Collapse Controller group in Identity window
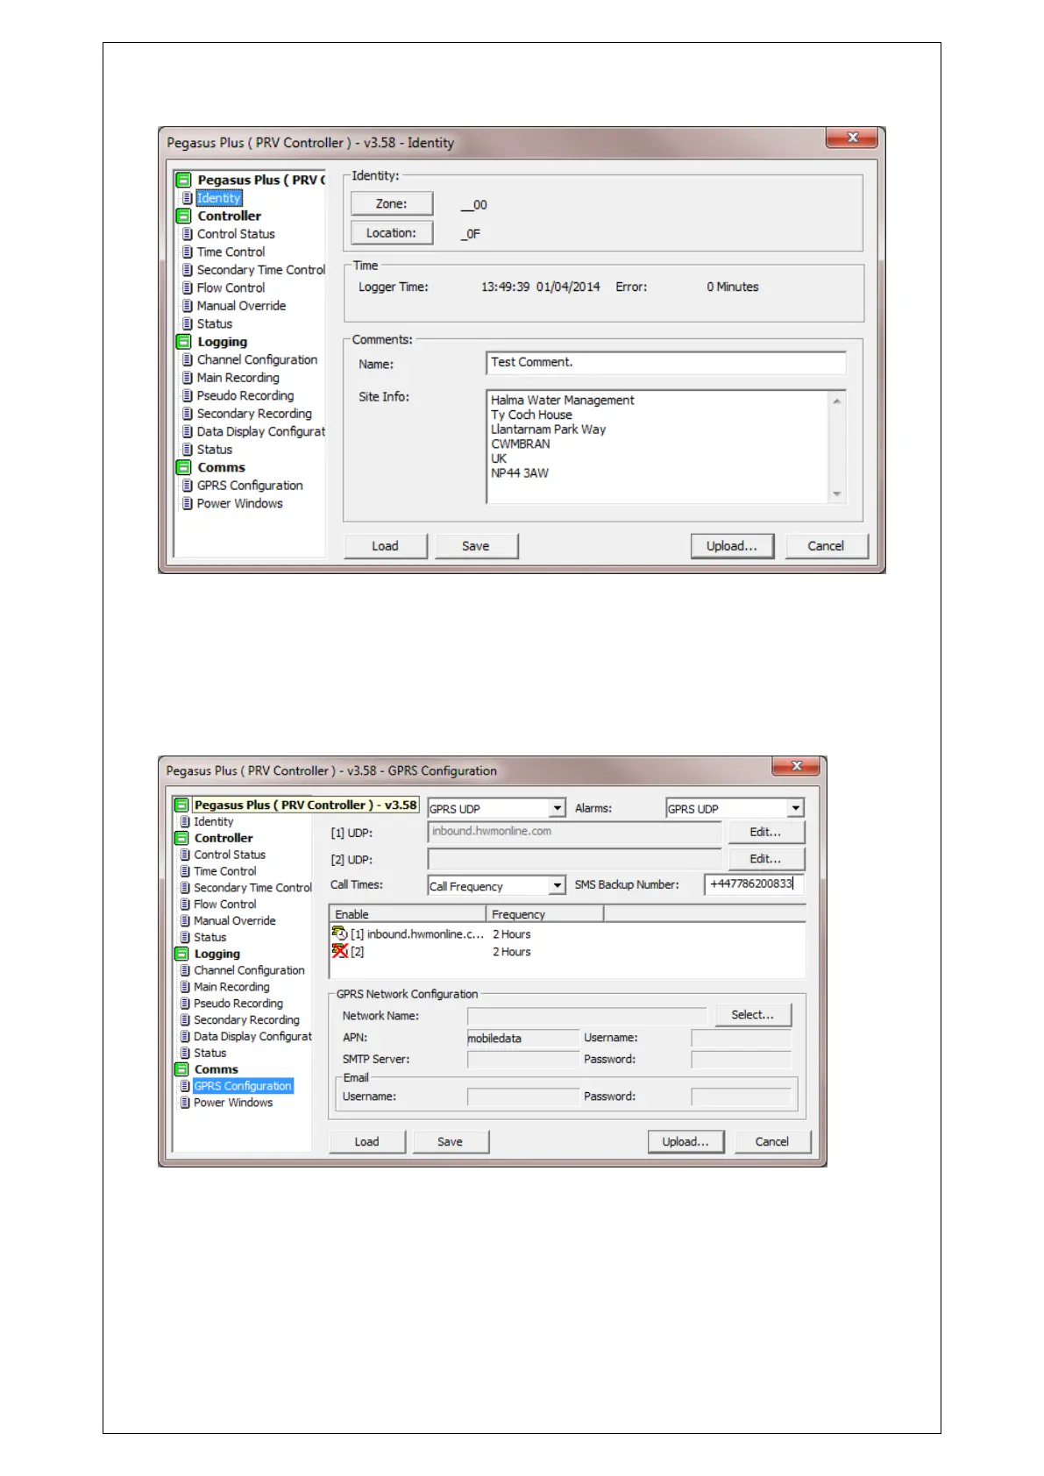The height and width of the screenshot is (1476, 1044). click(183, 216)
